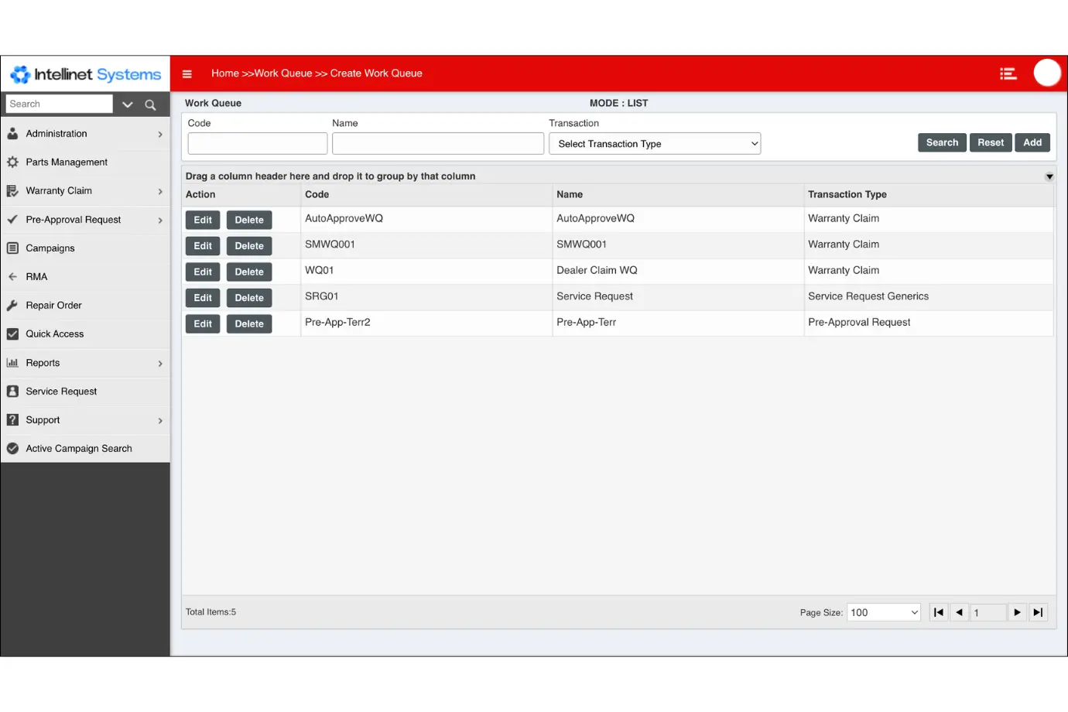Screen dimensions: 1068x712
Task: Click the sidebar search magnifier icon
Action: (x=150, y=104)
